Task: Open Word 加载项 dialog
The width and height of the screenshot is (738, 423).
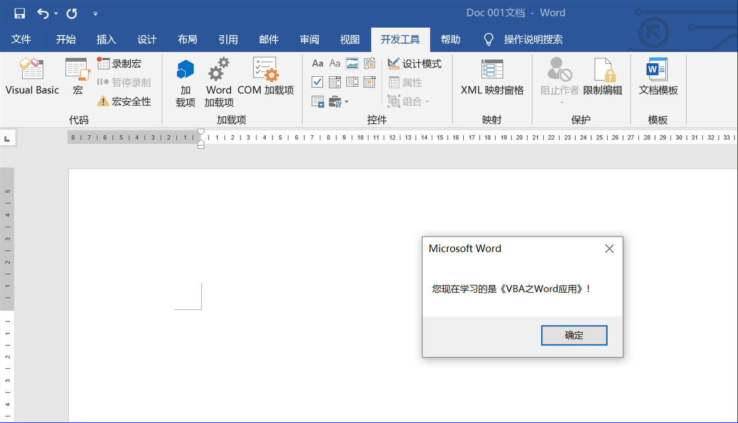Action: point(219,83)
